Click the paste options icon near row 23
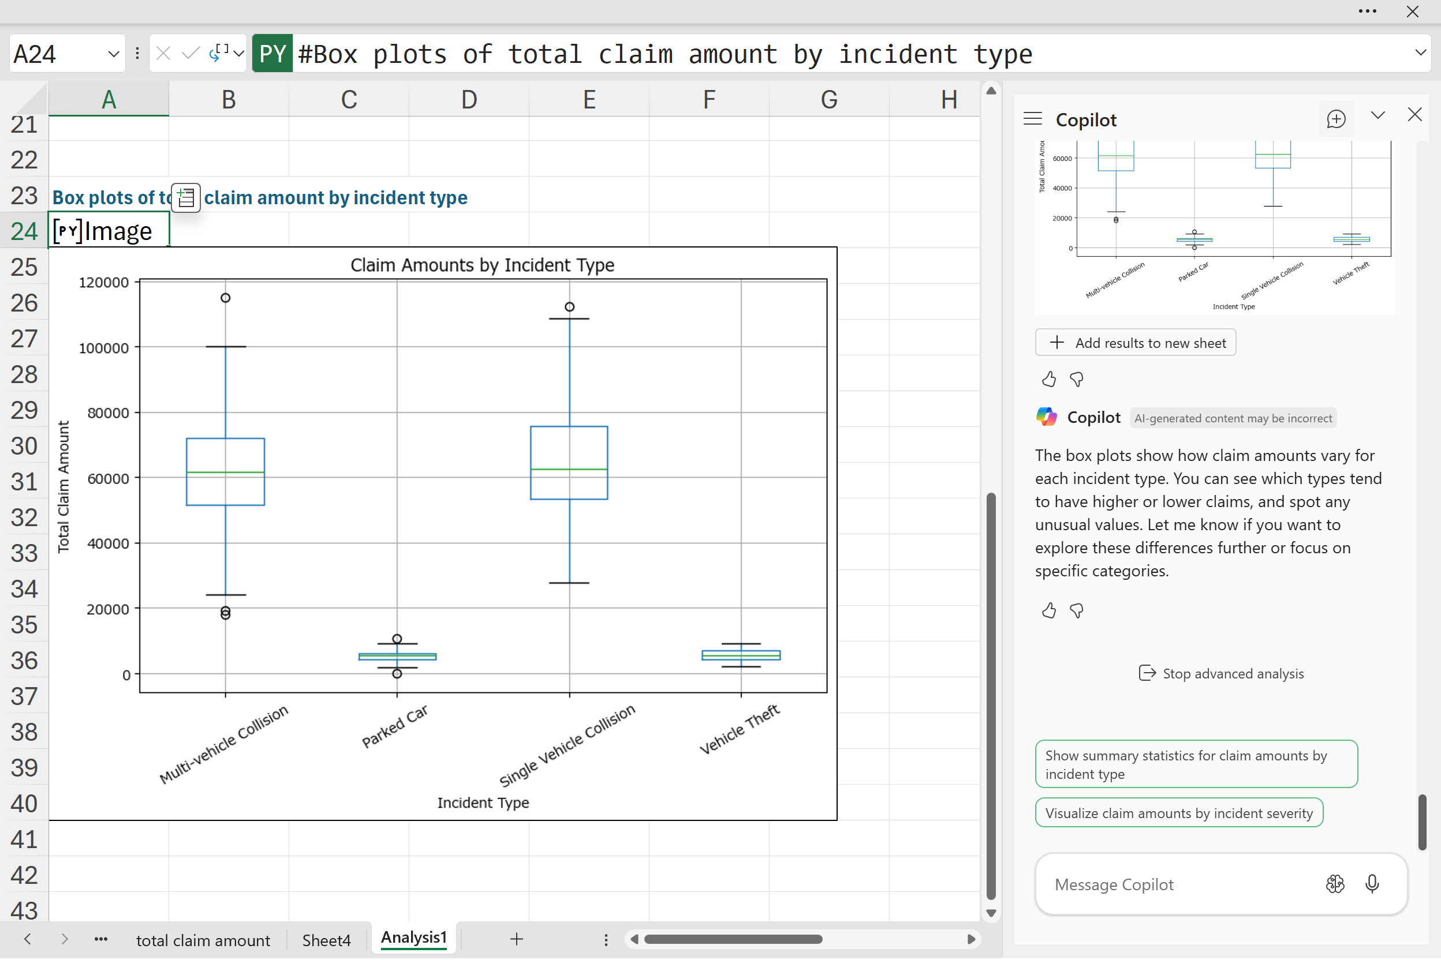This screenshot has height=960, width=1441. click(x=186, y=198)
